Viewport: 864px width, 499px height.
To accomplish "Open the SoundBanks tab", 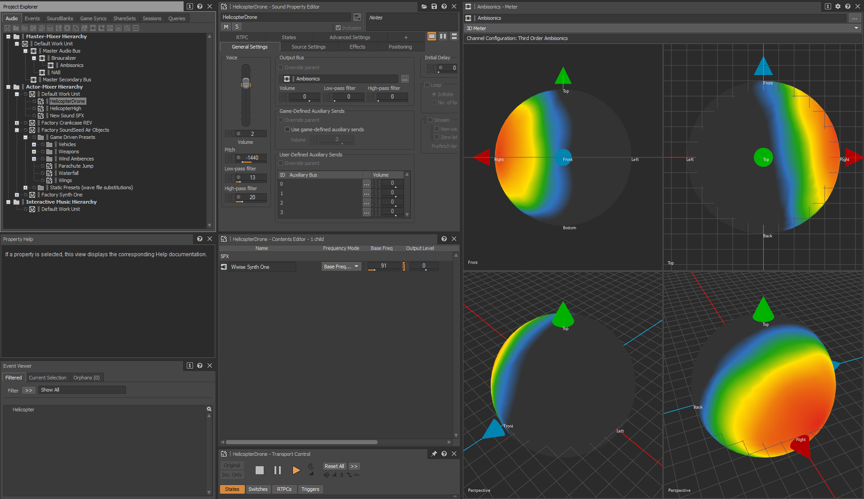I will coord(60,18).
